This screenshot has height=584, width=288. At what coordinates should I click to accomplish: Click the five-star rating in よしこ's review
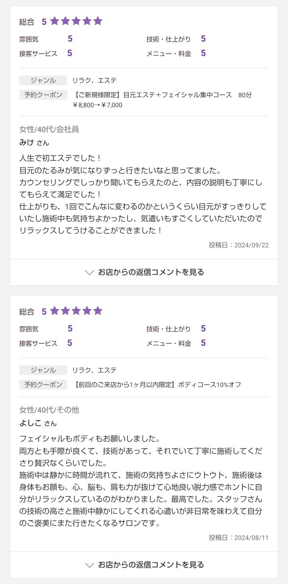coord(76,311)
